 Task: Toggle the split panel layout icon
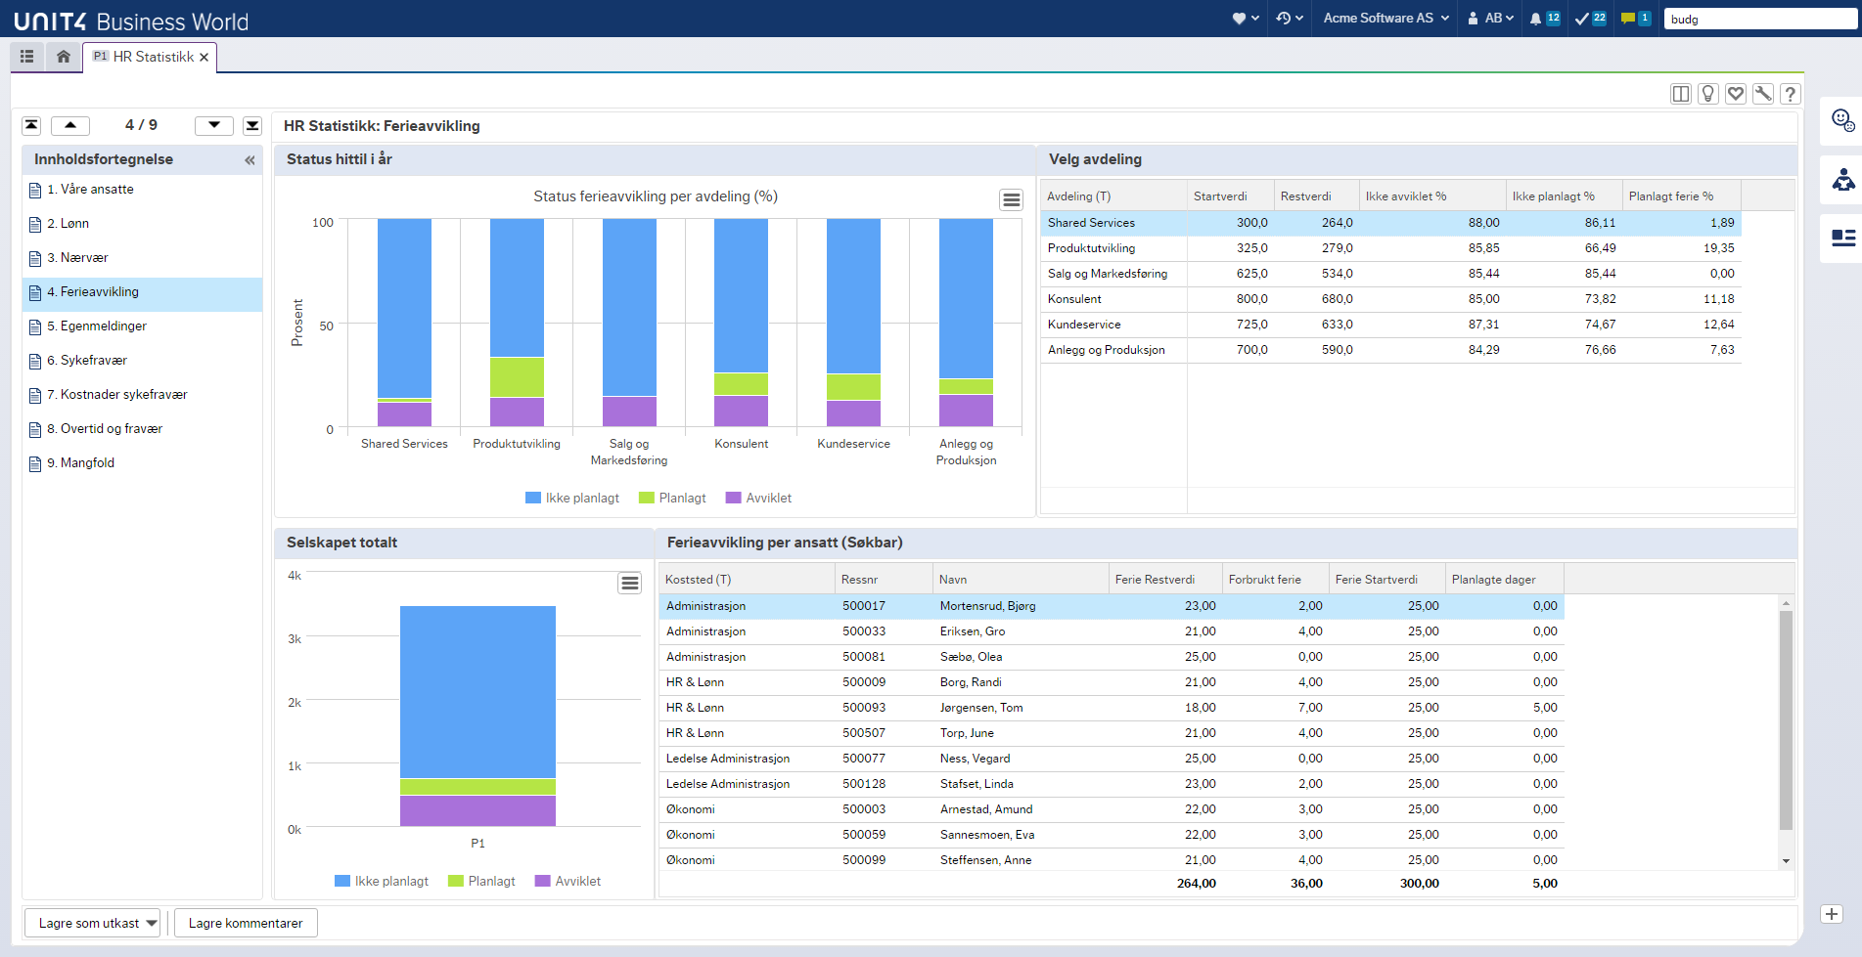pos(1680,94)
